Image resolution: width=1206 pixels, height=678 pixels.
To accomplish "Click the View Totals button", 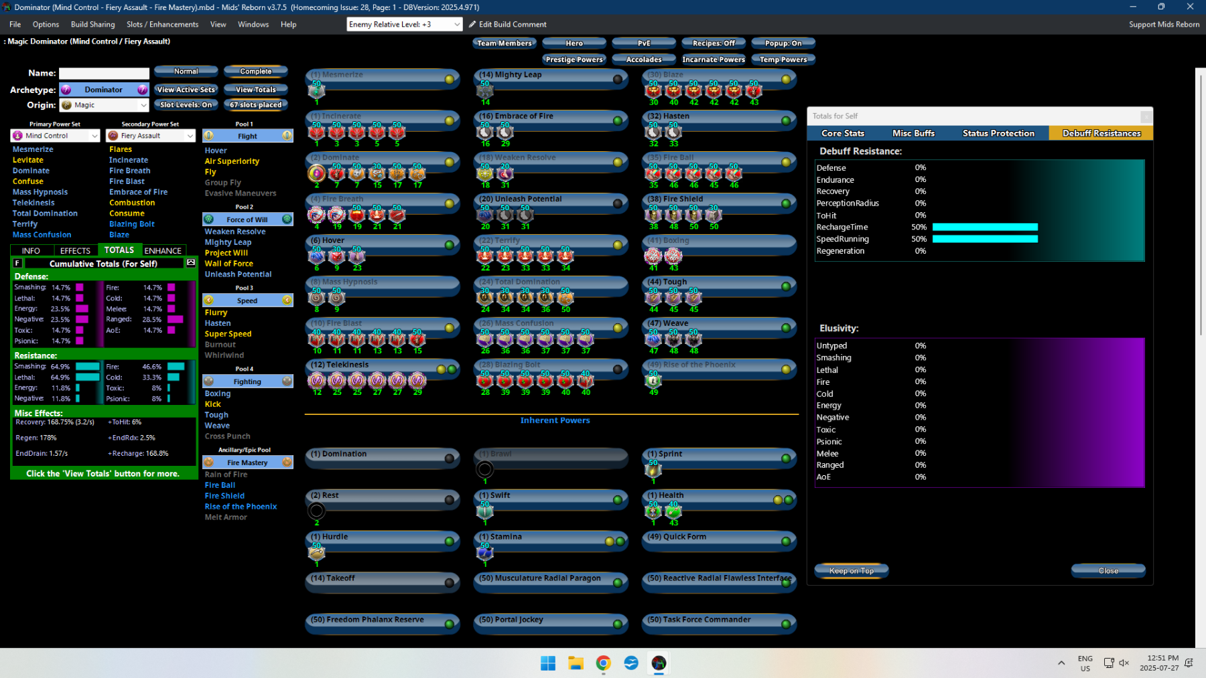I will tap(256, 89).
